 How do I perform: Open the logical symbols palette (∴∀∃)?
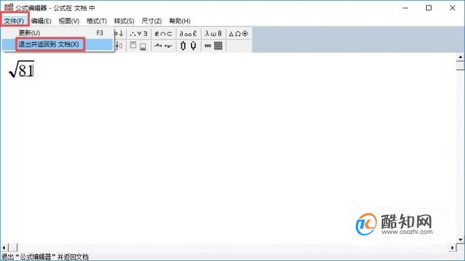[x=139, y=34]
